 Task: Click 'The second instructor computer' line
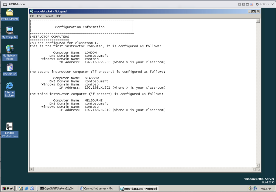(98, 72)
